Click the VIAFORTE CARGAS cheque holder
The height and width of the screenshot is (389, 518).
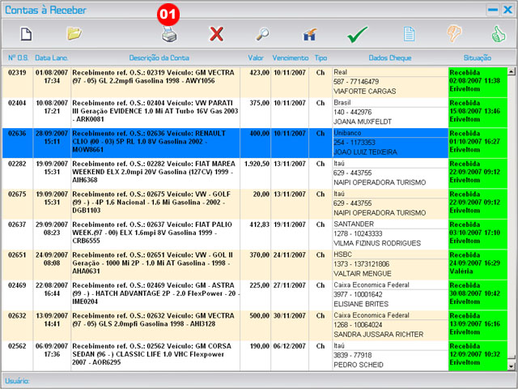(x=365, y=92)
